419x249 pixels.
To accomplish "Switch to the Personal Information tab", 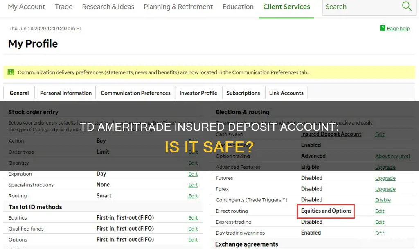I will [66, 93].
